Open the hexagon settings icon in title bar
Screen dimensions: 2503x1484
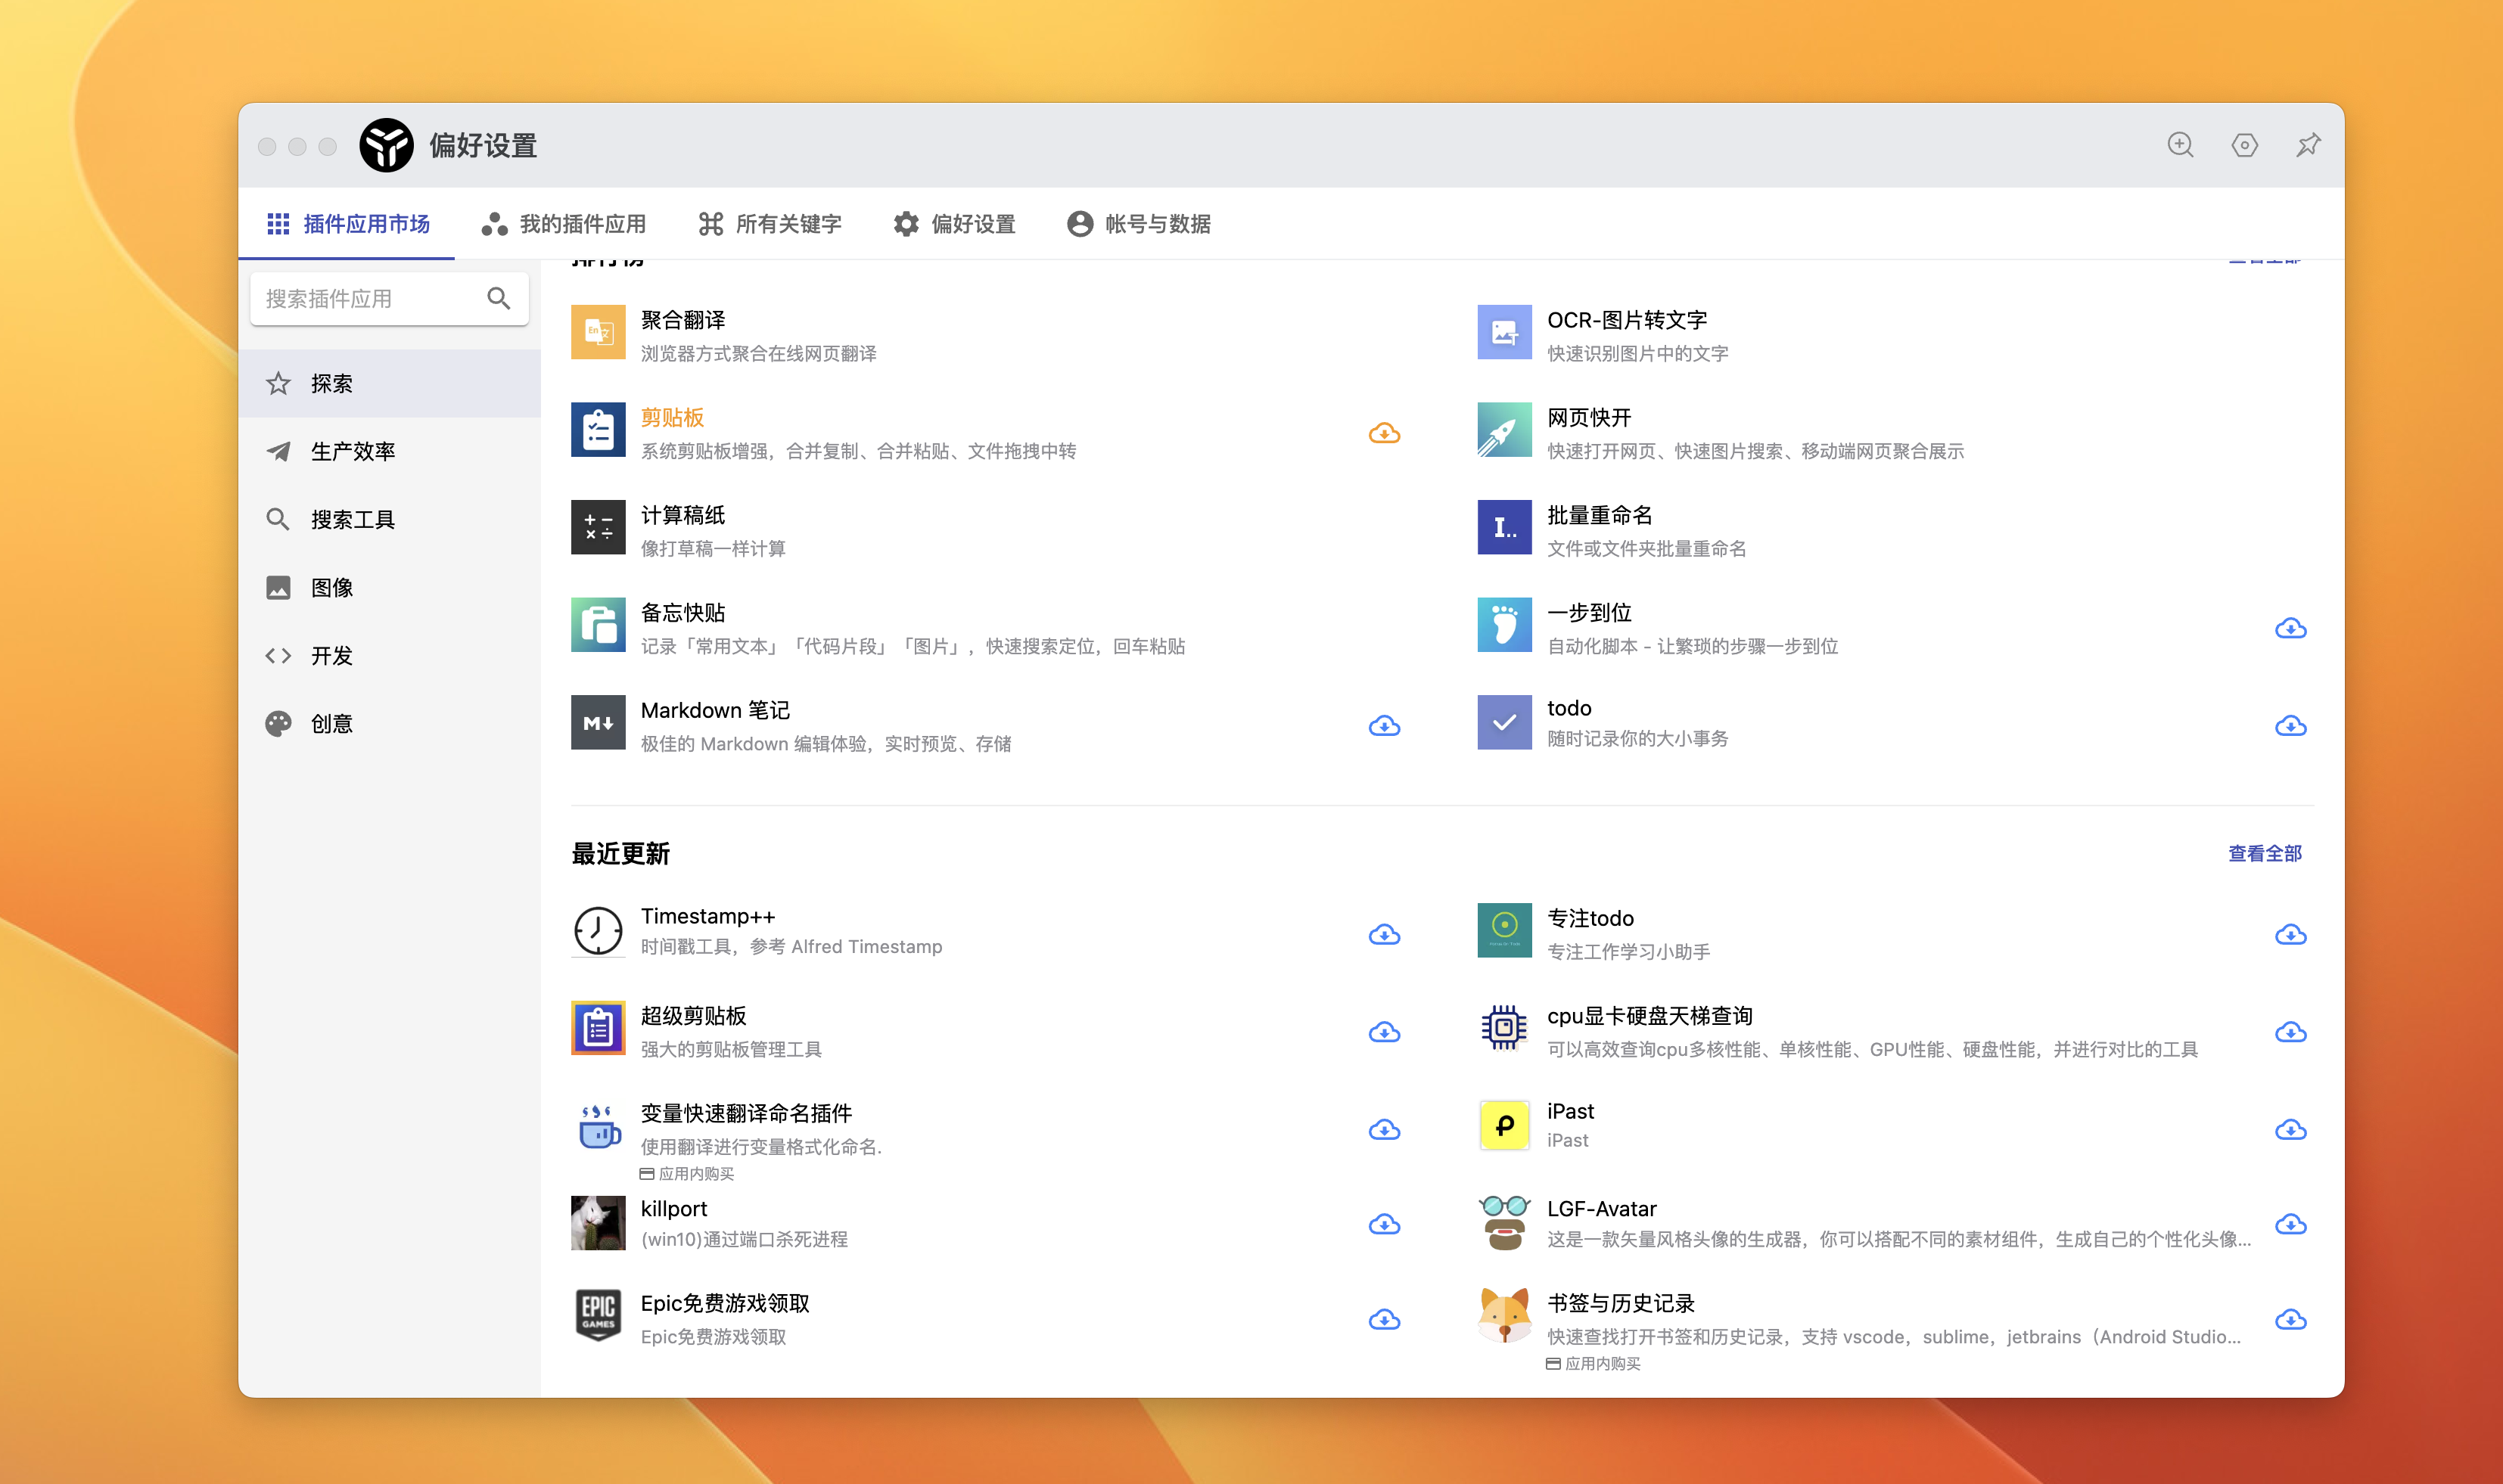coord(2244,145)
